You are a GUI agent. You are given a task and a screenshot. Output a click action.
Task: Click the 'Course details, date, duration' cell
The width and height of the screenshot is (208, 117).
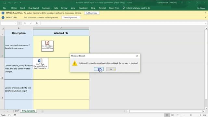[19, 69]
